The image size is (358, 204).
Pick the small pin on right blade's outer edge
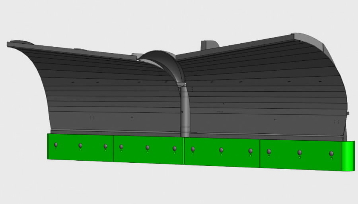[348, 114]
